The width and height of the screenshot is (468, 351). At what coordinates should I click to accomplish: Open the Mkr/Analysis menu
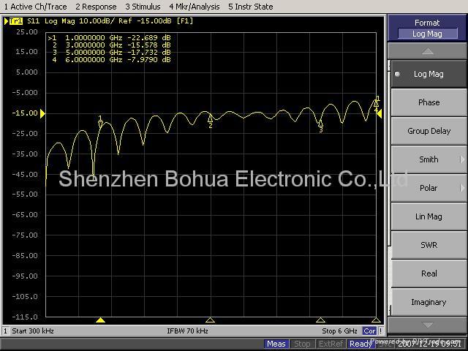click(195, 7)
